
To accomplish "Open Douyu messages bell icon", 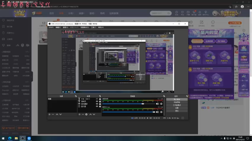I will tap(200, 13).
